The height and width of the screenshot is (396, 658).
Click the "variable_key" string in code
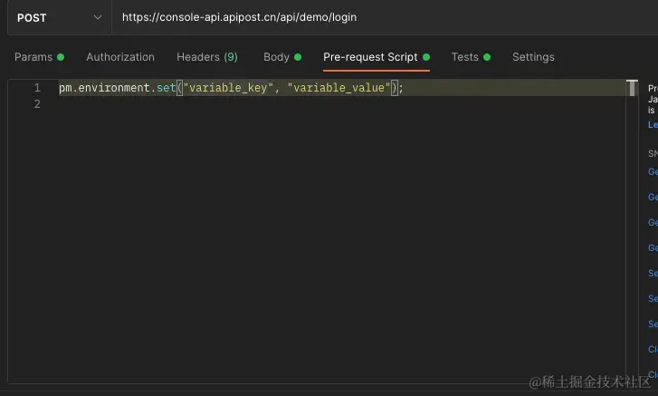tap(228, 88)
